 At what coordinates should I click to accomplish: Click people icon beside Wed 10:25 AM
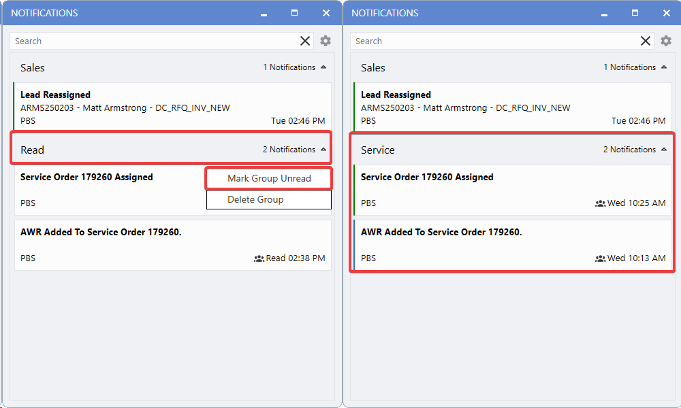click(600, 203)
